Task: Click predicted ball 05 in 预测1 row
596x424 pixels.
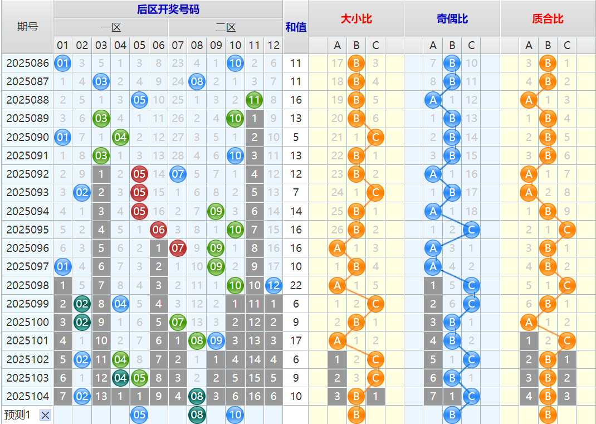Action: pyautogui.click(x=139, y=415)
